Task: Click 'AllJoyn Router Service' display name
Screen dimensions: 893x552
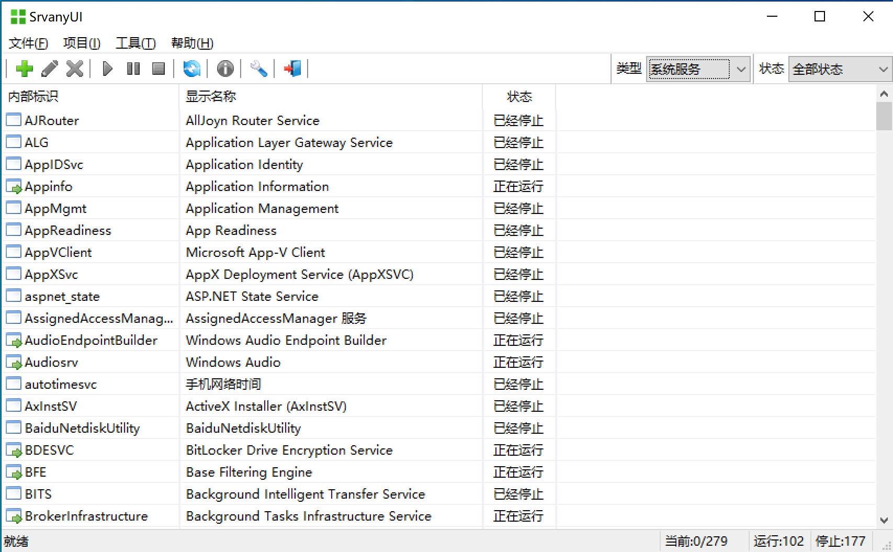Action: coord(252,120)
